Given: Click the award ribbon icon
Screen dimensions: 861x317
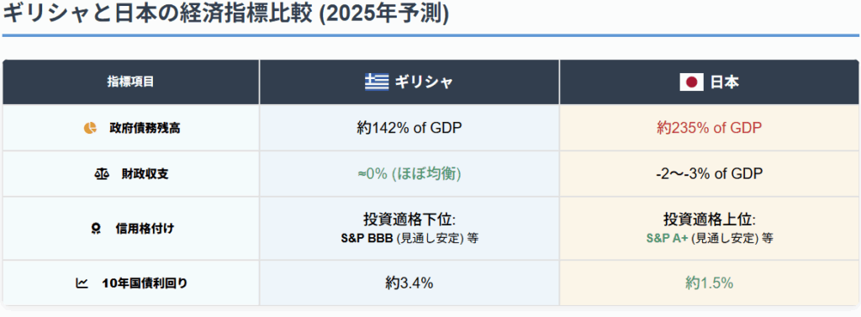Looking at the screenshot, I should tap(96, 229).
